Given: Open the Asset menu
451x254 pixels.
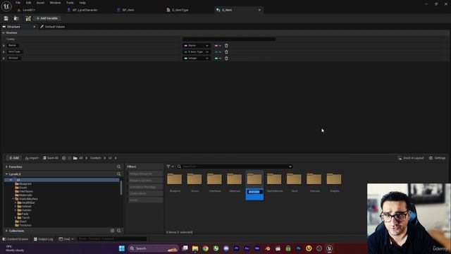Looking at the screenshot, I should click(40, 3).
